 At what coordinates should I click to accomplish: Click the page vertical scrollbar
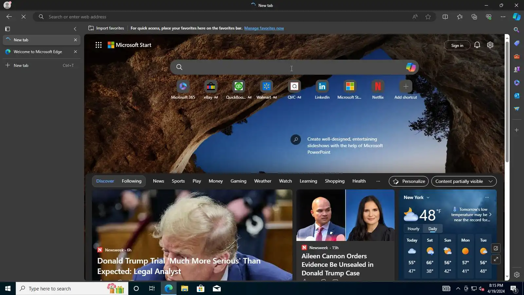[507, 102]
